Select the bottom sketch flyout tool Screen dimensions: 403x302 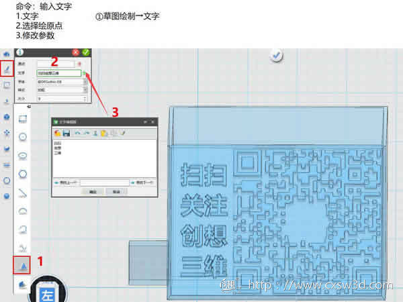[22, 285]
